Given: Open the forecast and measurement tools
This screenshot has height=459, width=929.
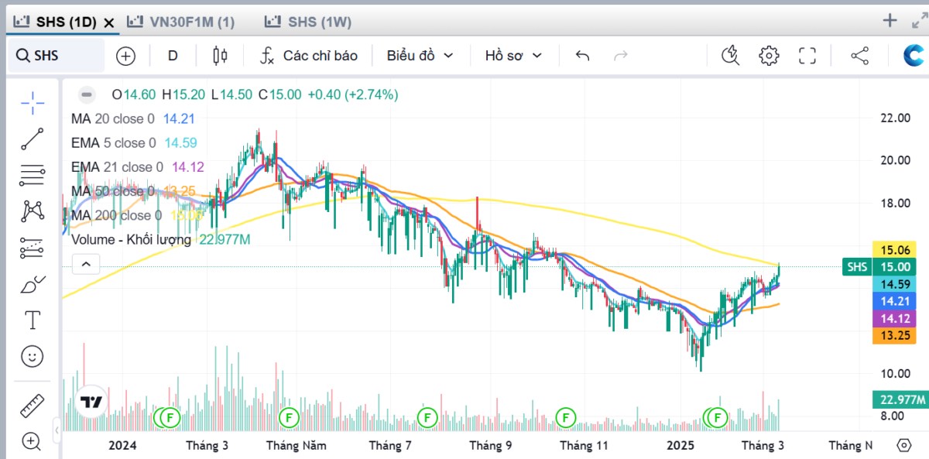Looking at the screenshot, I should click(x=32, y=247).
